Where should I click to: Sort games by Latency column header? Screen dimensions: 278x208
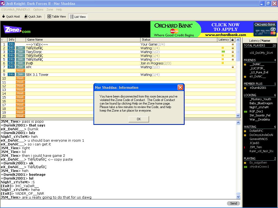[224, 40]
